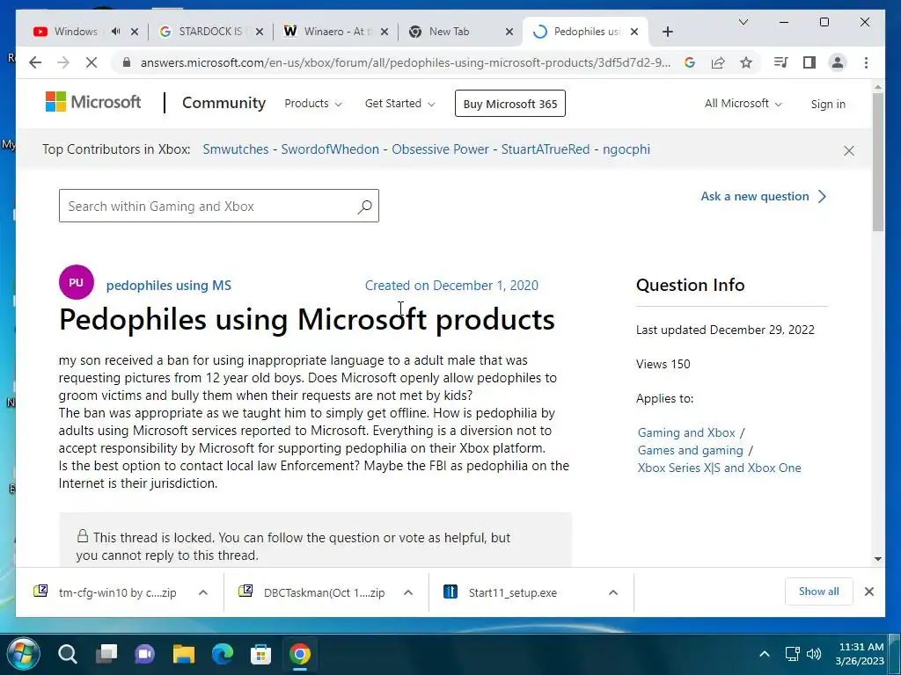This screenshot has height=675, width=901.
Task: Click the browser address bar URL
Action: click(405, 62)
